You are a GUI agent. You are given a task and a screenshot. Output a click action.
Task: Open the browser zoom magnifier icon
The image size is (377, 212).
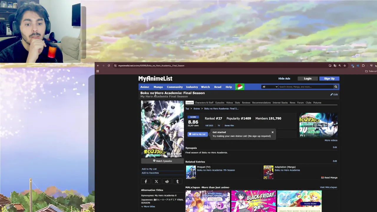pyautogui.click(x=340, y=66)
